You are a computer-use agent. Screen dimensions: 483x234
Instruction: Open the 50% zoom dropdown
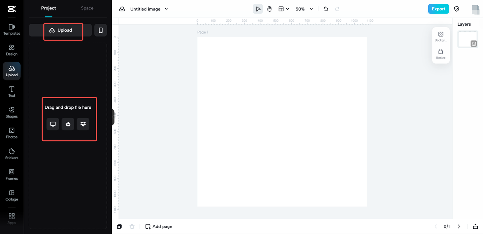304,9
